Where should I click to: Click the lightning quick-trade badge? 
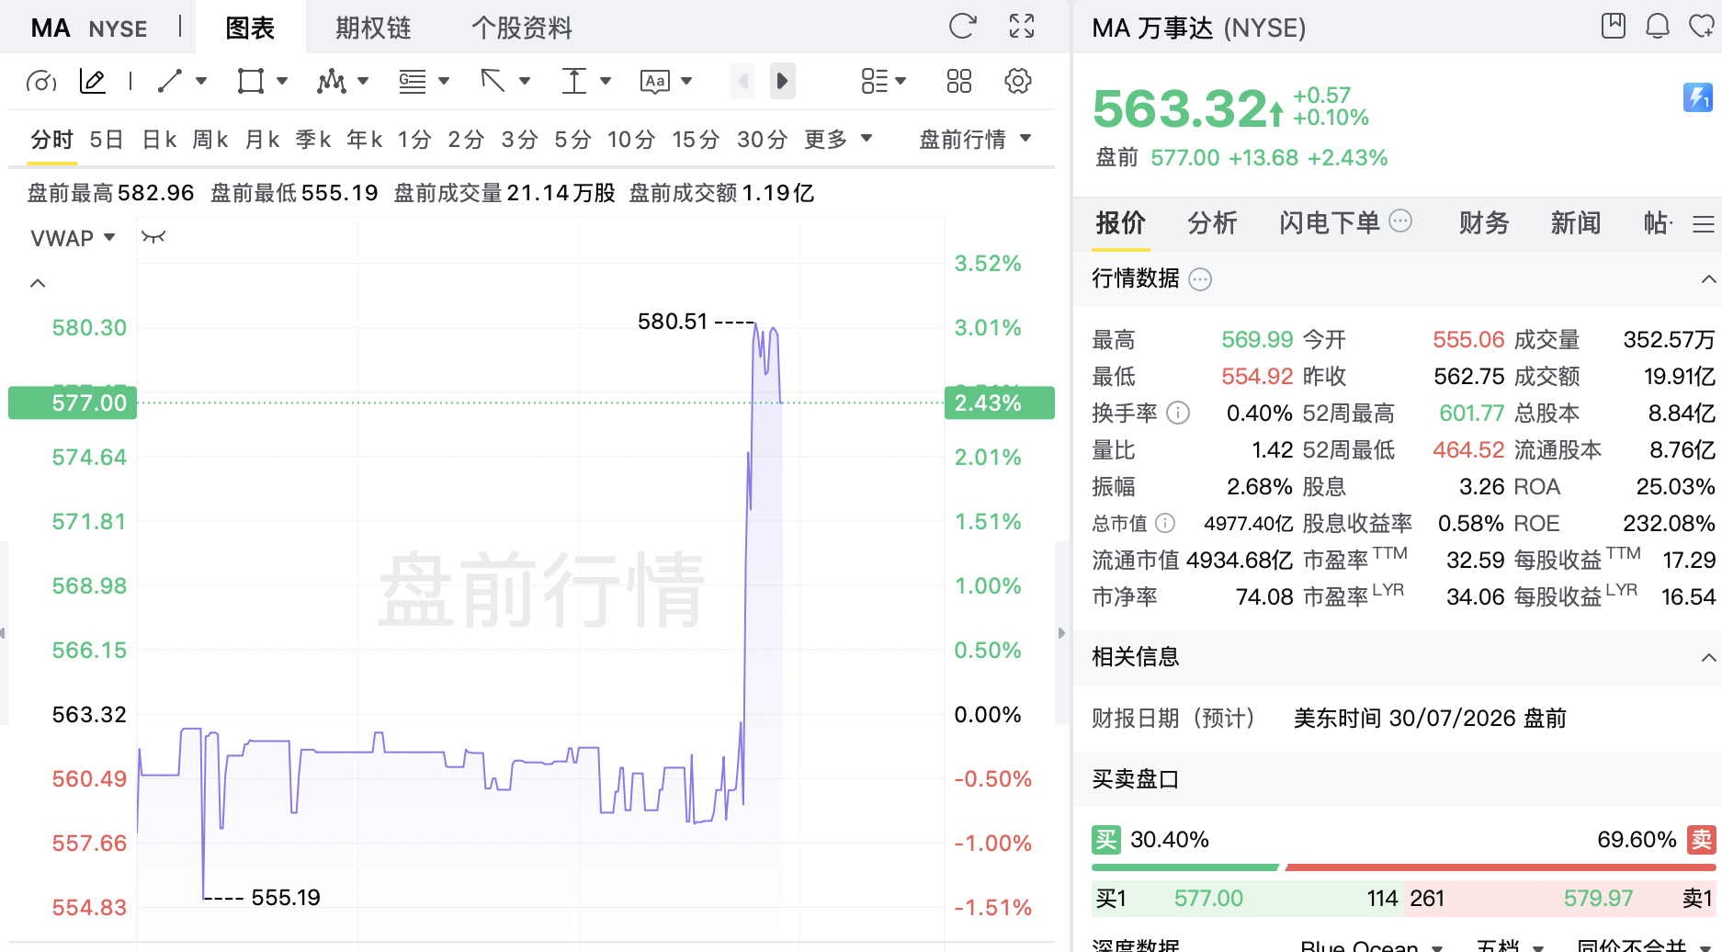1698,96
